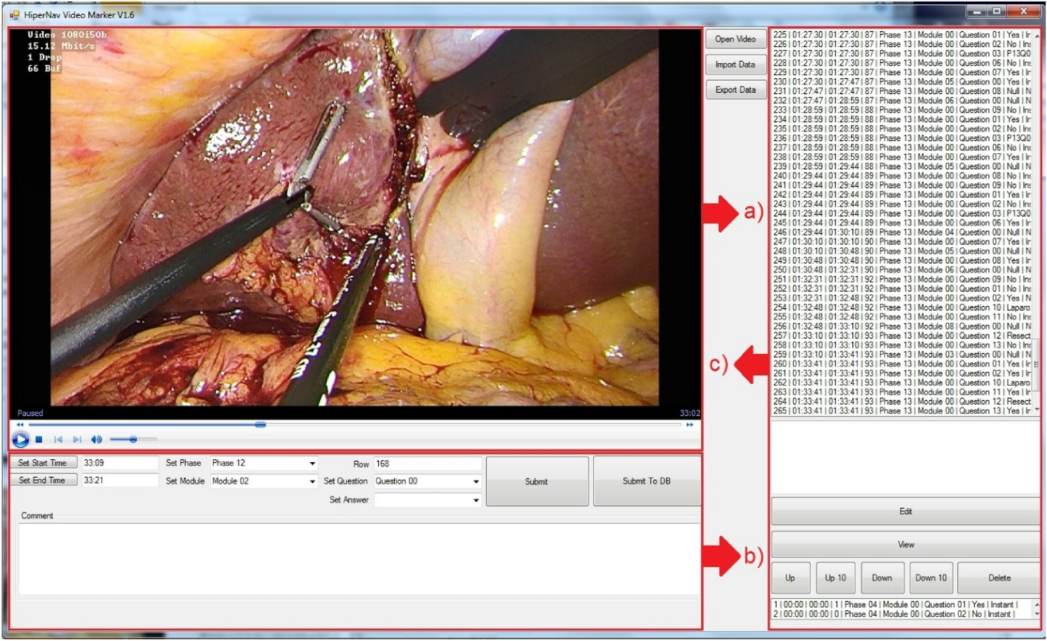Click the video seek bar handle
The width and height of the screenshot is (1047, 641).
[x=260, y=424]
